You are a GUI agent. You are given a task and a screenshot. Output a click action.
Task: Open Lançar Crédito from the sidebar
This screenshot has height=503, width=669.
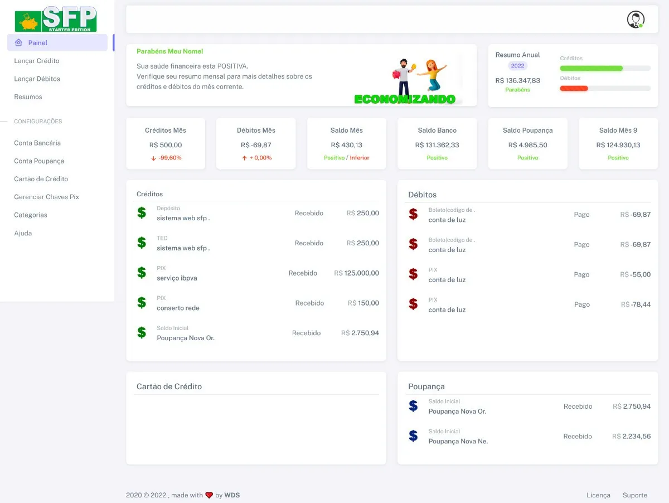coord(37,61)
